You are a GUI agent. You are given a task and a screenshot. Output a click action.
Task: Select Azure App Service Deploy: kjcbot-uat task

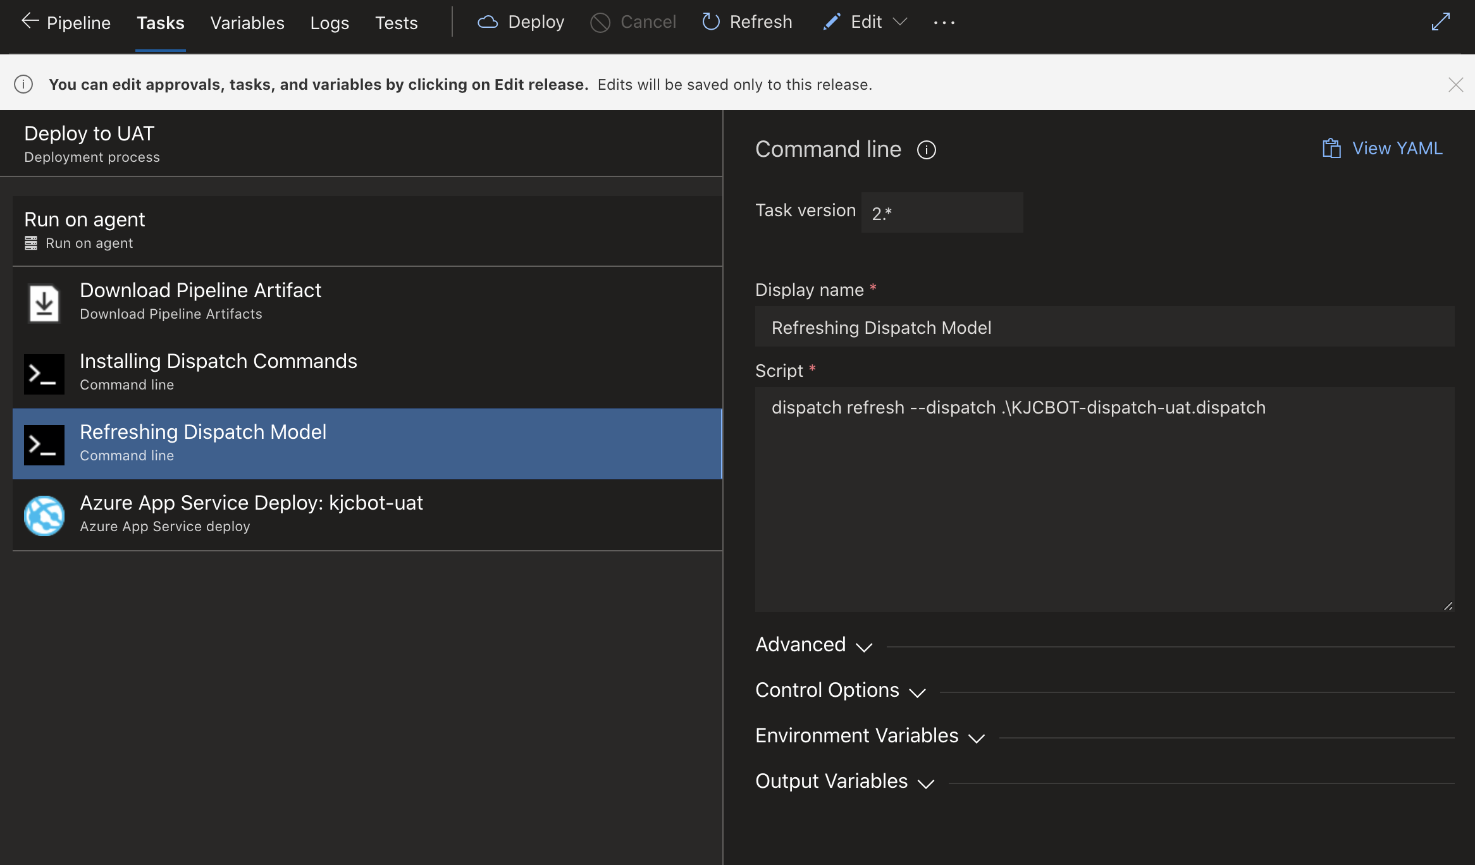367,515
